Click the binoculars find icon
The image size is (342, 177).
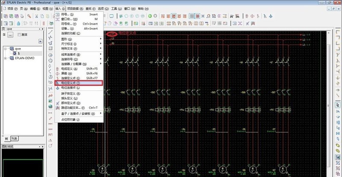click(x=232, y=16)
